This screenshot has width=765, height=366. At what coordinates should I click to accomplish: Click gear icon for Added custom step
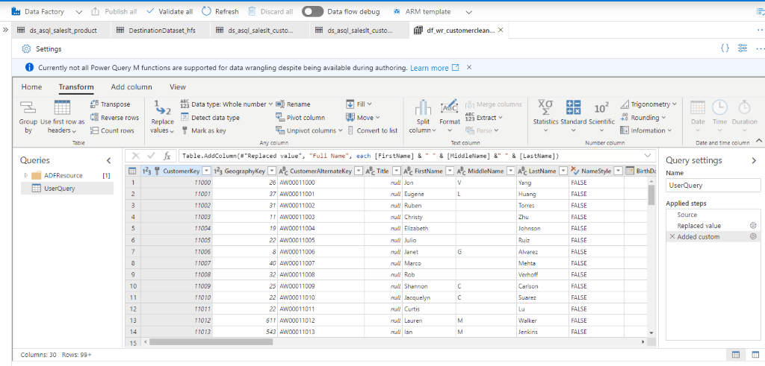click(753, 236)
